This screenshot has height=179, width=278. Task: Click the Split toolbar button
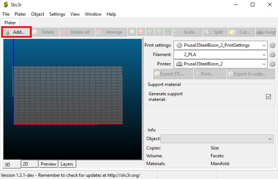[x=214, y=32]
